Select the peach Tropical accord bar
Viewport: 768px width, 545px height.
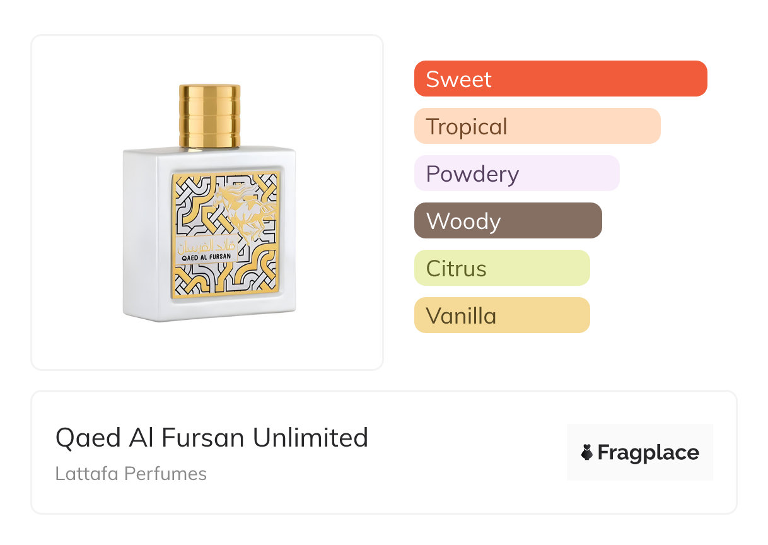[537, 126]
